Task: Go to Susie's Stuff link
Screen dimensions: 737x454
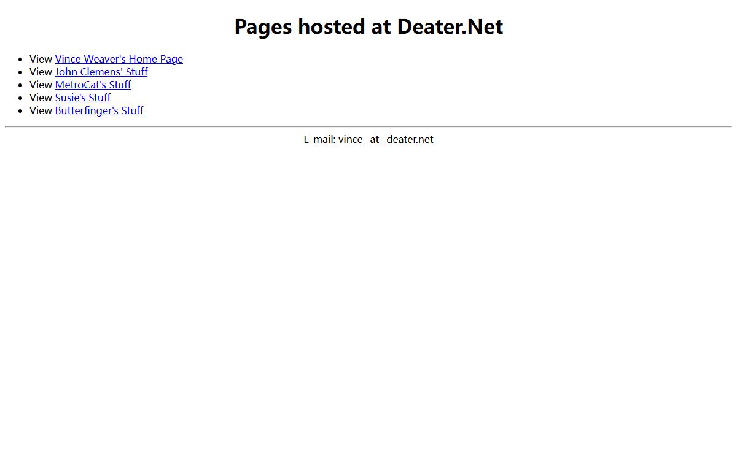Action: pos(83,98)
